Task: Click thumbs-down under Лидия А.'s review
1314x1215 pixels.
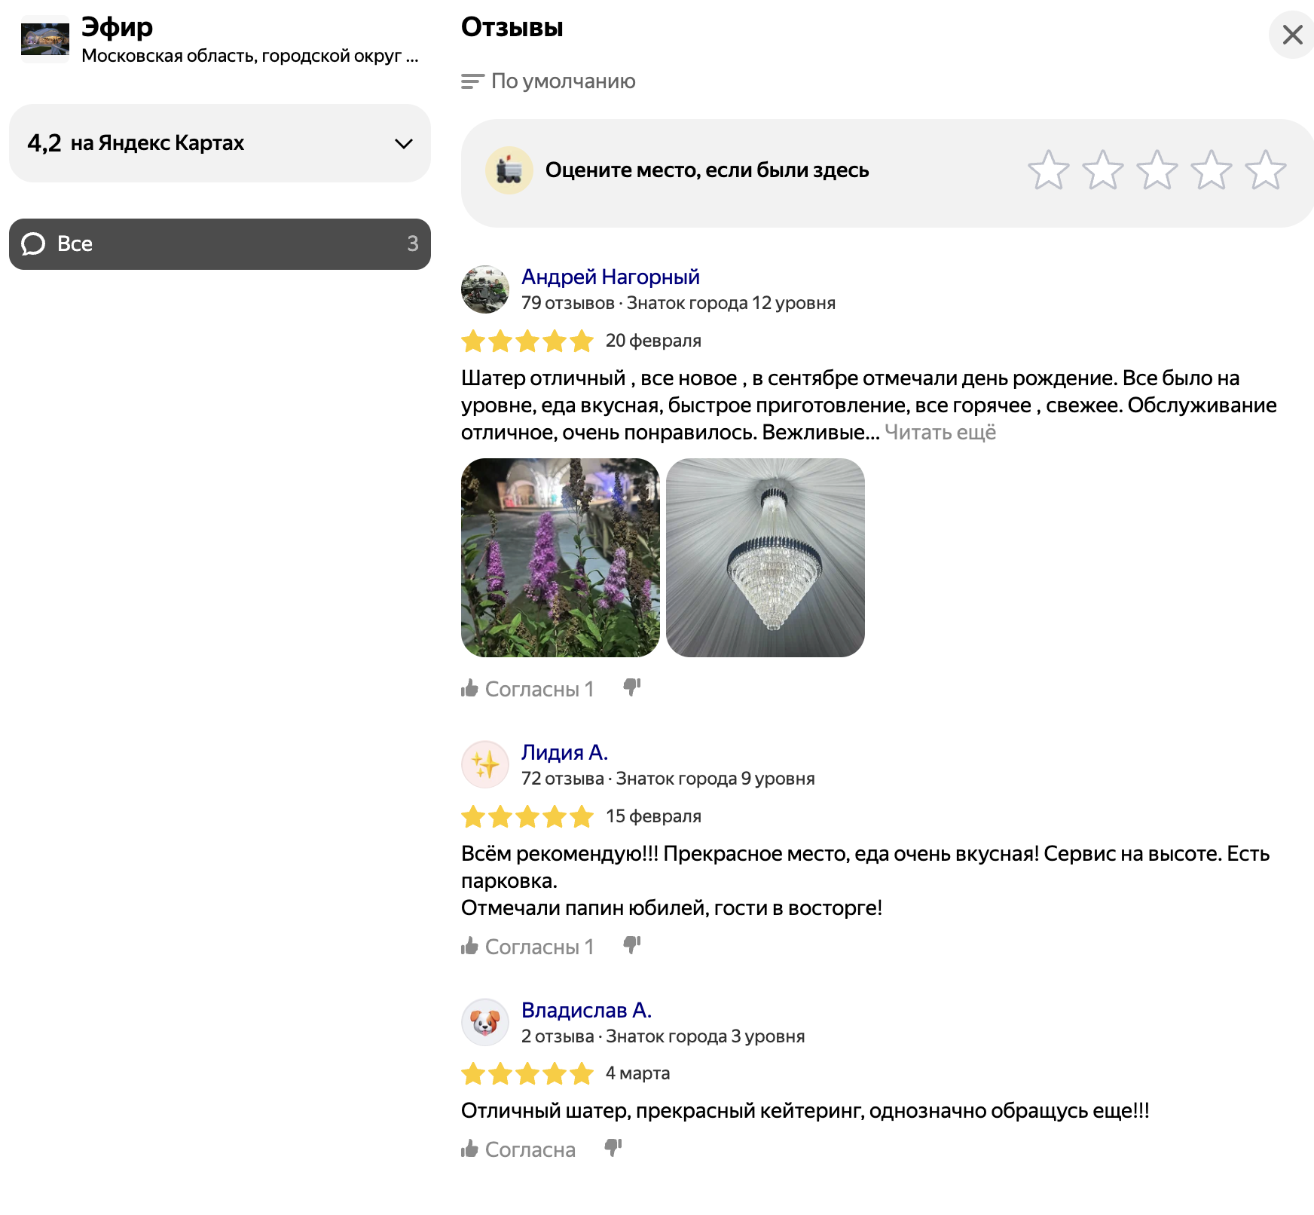Action: click(x=632, y=945)
